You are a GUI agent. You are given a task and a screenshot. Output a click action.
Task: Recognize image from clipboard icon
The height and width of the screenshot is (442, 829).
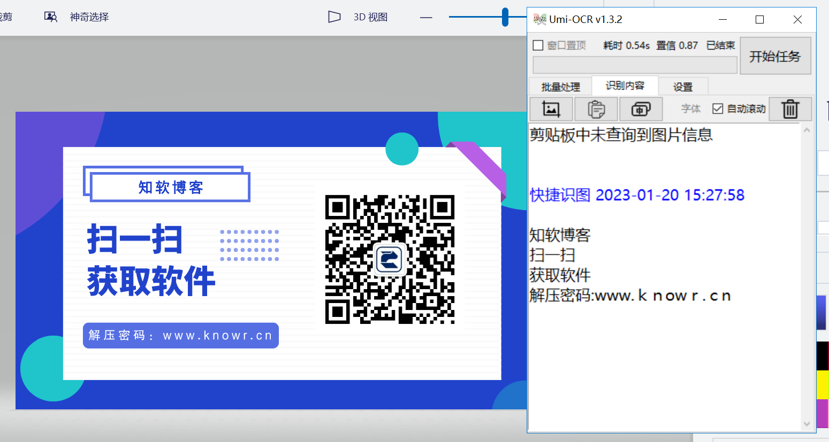pos(596,109)
